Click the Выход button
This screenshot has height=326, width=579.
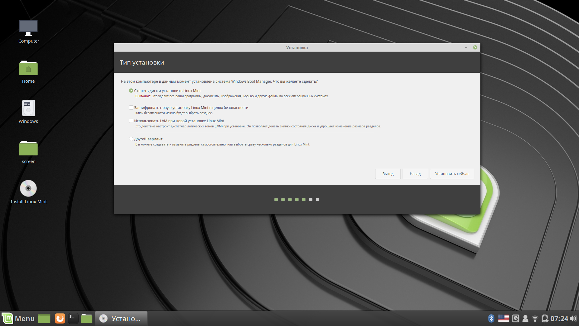click(388, 174)
